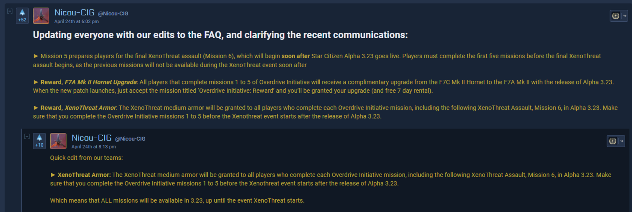
Task: Open the reaction dropdown arrow on the 6:02 pm post
Action: tap(624, 16)
